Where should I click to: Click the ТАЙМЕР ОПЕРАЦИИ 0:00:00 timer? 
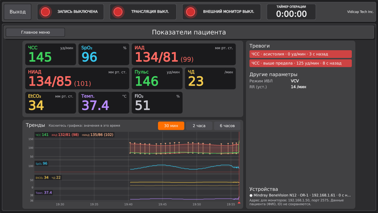coord(291,12)
